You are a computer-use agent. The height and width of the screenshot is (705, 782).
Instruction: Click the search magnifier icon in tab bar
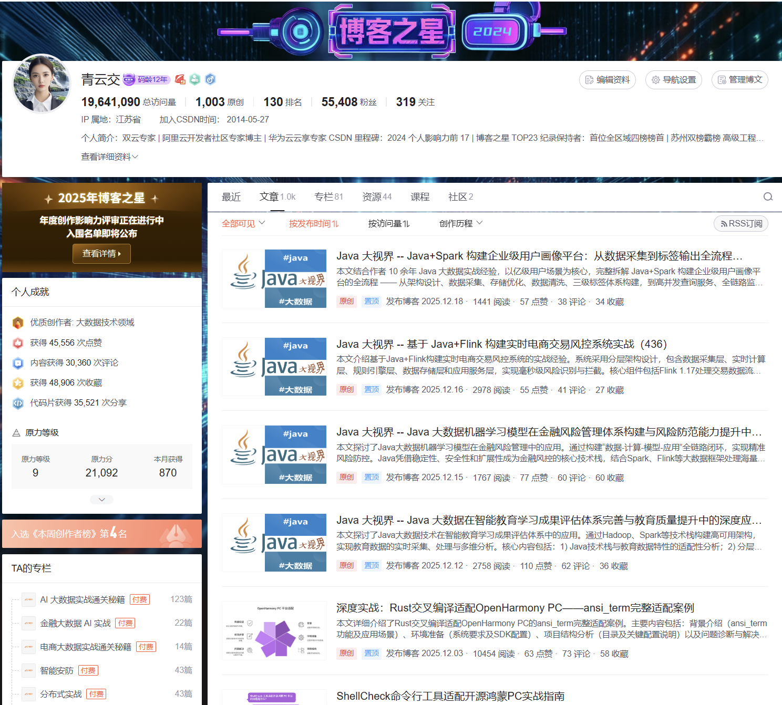tap(768, 196)
